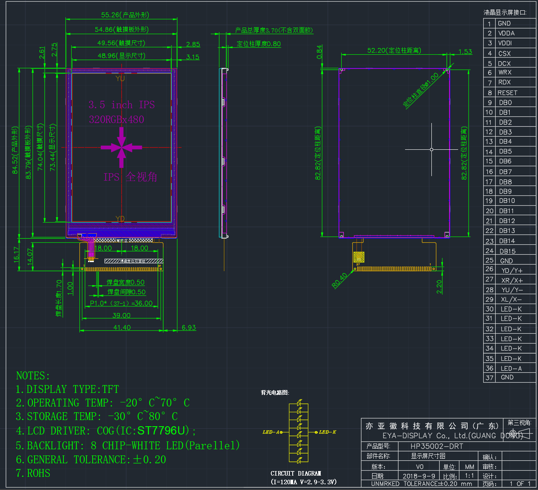Select the ST7796U driver IC text

pyautogui.click(x=161, y=431)
